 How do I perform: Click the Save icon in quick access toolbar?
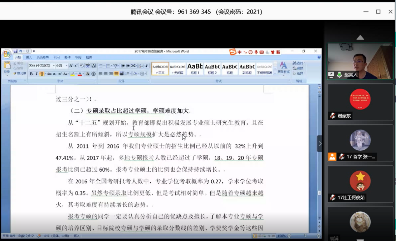point(15,51)
